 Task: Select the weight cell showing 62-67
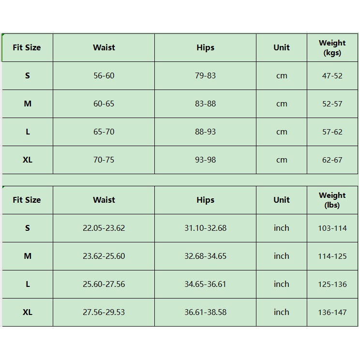click(x=332, y=160)
